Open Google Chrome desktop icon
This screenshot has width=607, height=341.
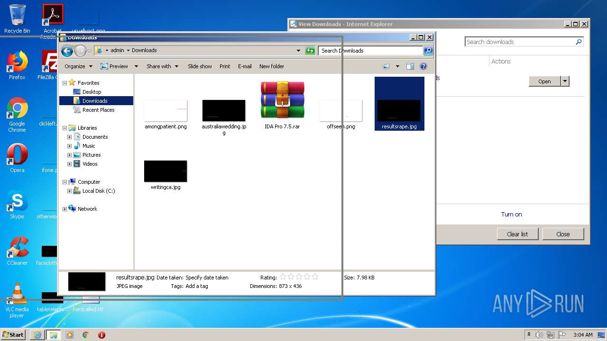click(17, 115)
